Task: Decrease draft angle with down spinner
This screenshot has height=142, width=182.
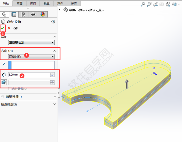Action: pos(52,83)
